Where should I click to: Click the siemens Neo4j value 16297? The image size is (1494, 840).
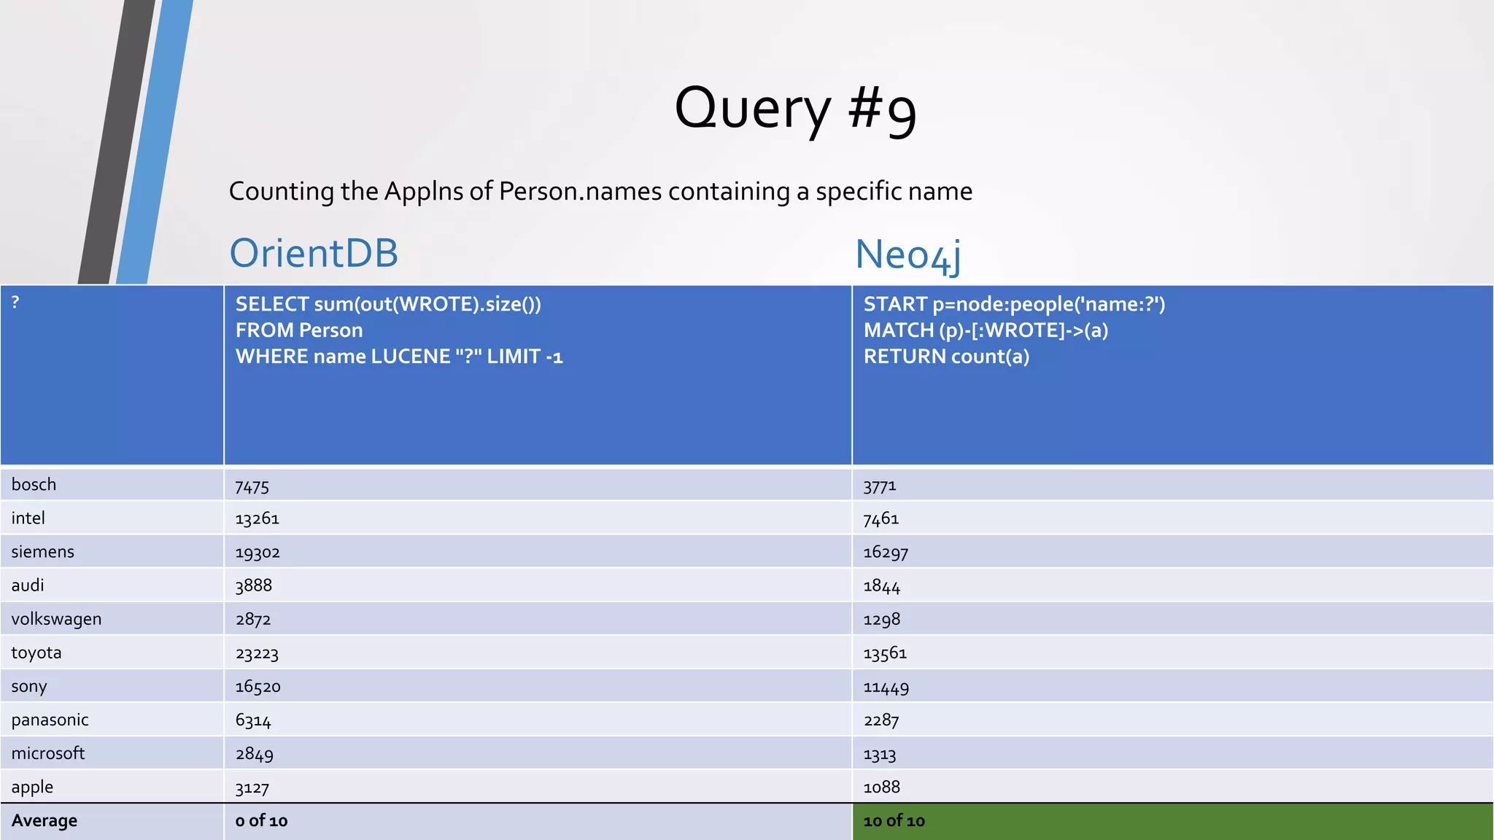coord(886,553)
